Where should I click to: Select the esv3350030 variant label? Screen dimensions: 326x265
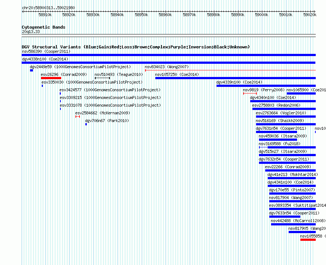[x=92, y=82]
